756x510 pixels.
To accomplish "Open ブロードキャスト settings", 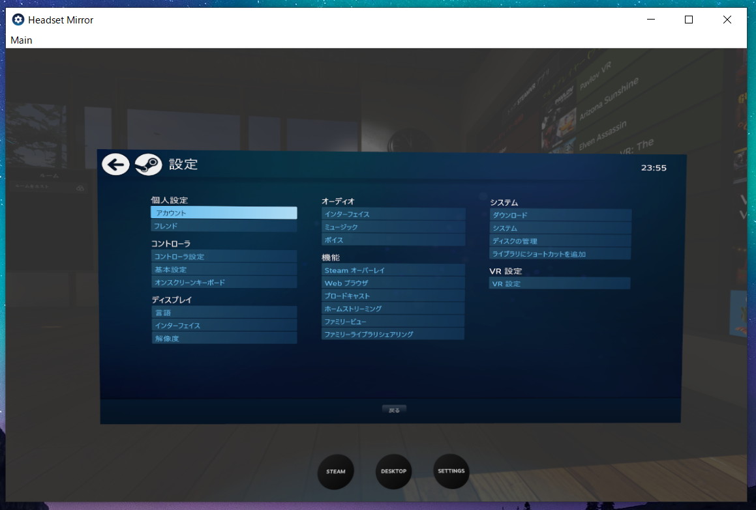I will tap(393, 296).
